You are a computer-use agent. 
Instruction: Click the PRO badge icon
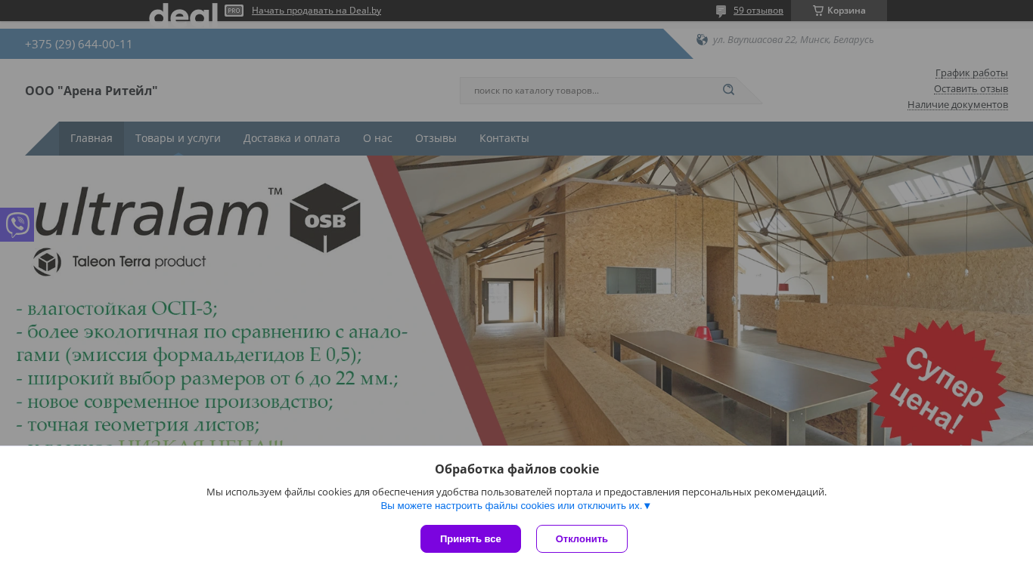pos(234,11)
